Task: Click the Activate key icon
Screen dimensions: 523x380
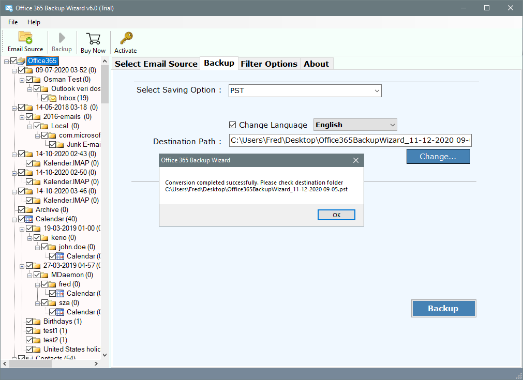Action: (x=126, y=38)
